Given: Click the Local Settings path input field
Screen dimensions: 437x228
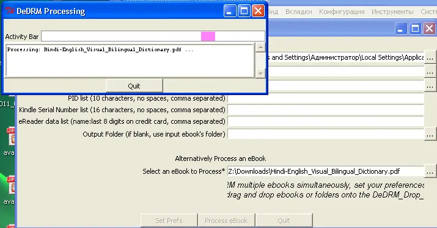Looking at the screenshot, I should point(345,57).
